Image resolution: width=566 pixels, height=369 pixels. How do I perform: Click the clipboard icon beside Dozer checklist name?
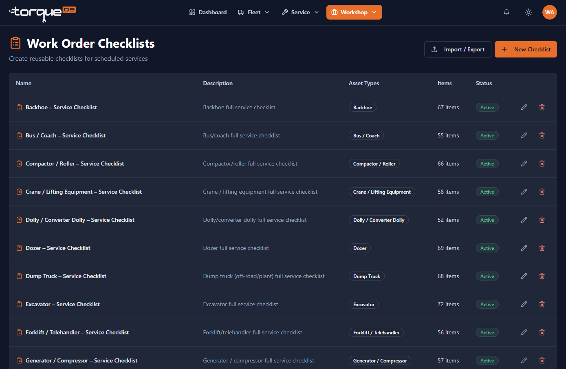point(19,248)
